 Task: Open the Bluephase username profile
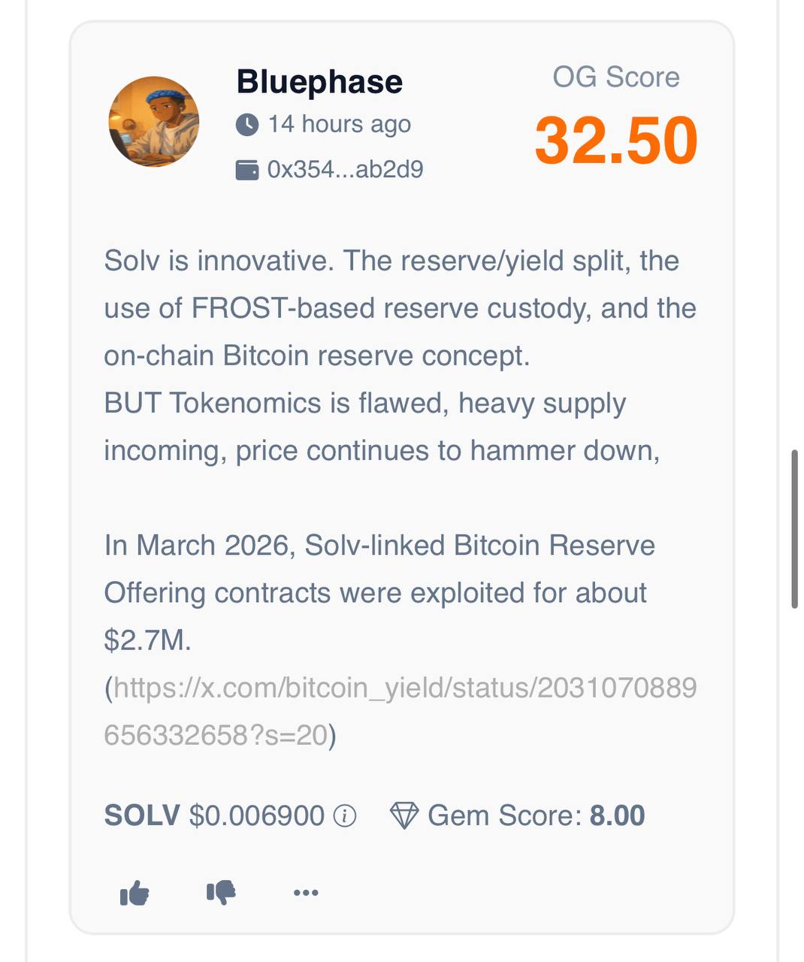tap(319, 81)
